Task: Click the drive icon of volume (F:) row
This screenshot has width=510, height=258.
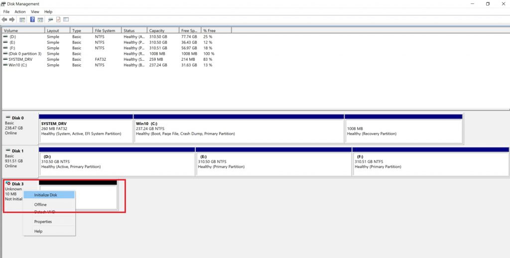Action: [5, 48]
